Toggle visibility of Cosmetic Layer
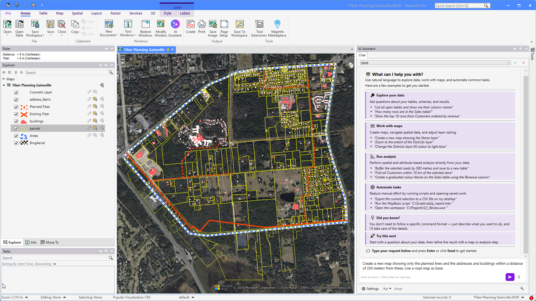536x301 pixels. click(x=16, y=92)
